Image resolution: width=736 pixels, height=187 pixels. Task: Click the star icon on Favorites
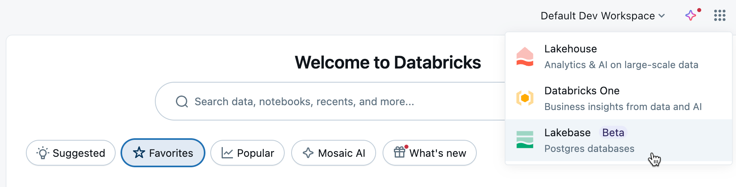coord(139,153)
